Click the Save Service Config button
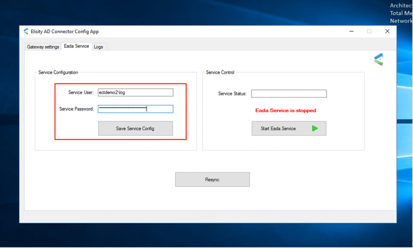Image resolution: width=413 pixels, height=248 pixels. coord(136,128)
